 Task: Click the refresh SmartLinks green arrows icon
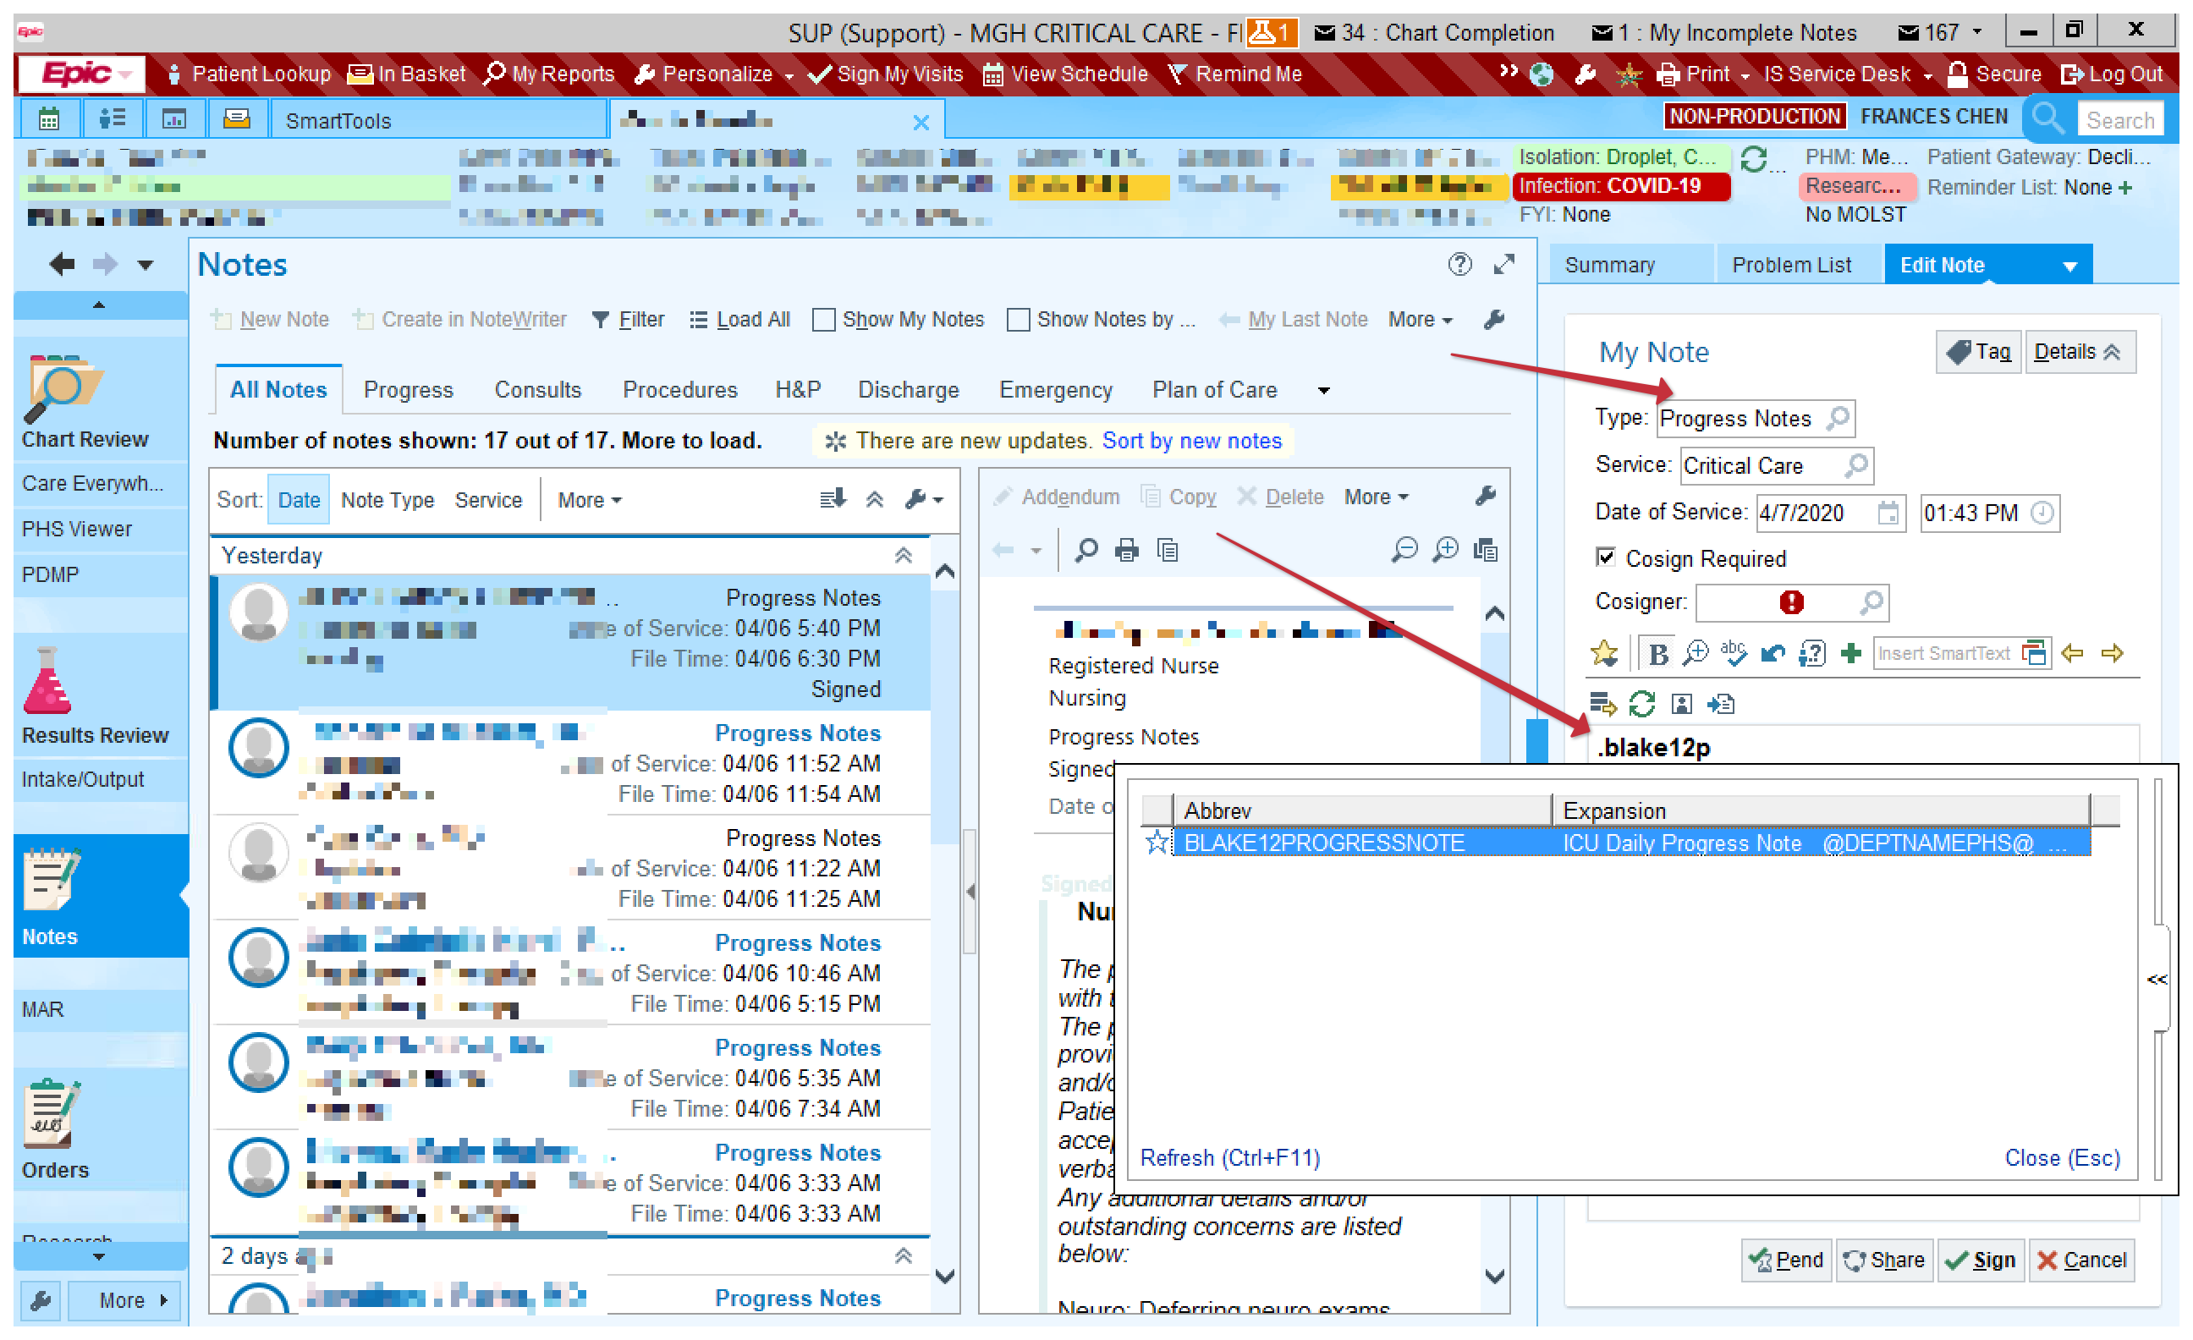(x=1642, y=705)
